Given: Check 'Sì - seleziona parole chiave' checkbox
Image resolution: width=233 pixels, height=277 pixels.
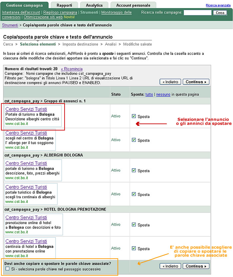Looking at the screenshot, I should point(7,269).
